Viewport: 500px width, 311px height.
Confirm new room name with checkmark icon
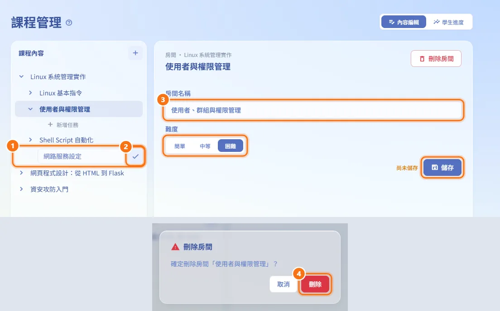tap(135, 156)
